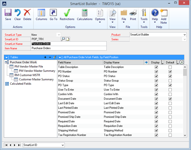Image resolution: width=191 pixels, height=150 pixels.
Task: Click the Default column header
Action: click(170, 63)
